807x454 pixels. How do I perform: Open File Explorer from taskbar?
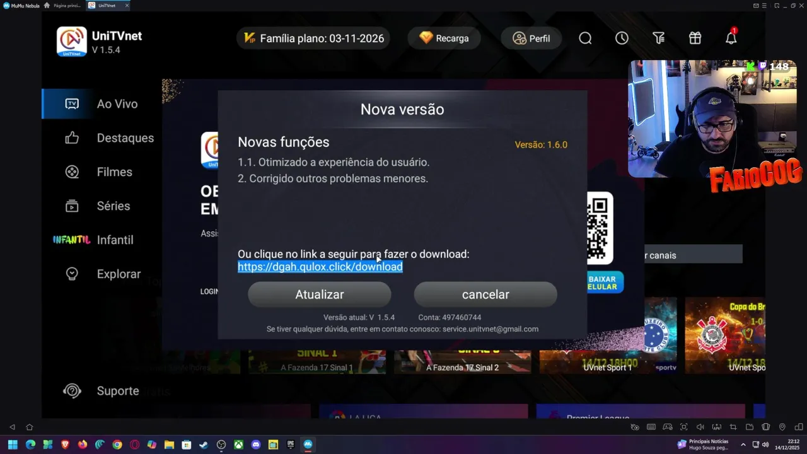(169, 445)
